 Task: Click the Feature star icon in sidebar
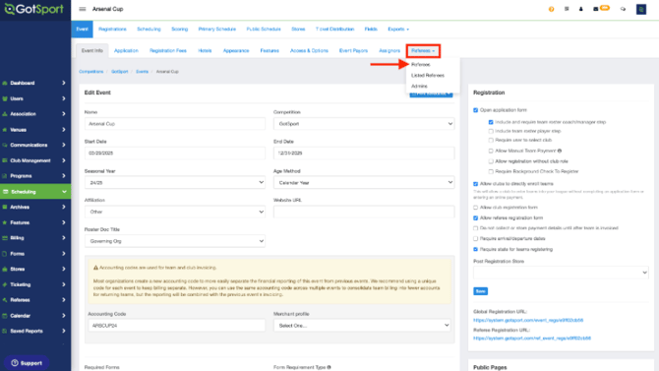[x=5, y=222]
